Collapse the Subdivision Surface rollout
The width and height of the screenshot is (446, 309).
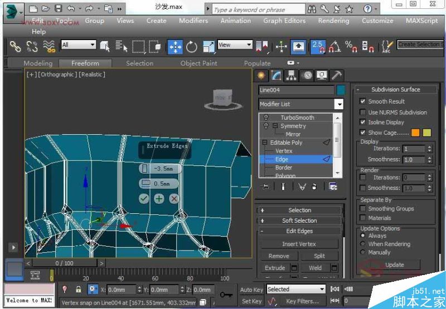(x=395, y=90)
